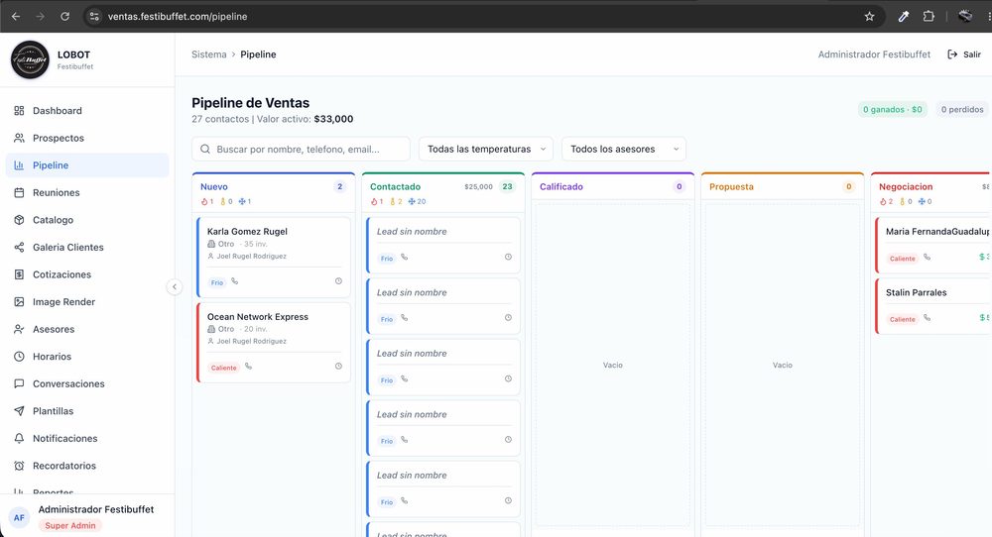Image resolution: width=992 pixels, height=537 pixels.
Task: Click hot flame counter in Nuevo column
Action: 207,201
